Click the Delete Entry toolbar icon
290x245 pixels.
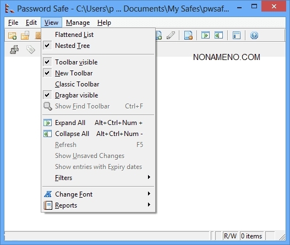tap(188, 35)
